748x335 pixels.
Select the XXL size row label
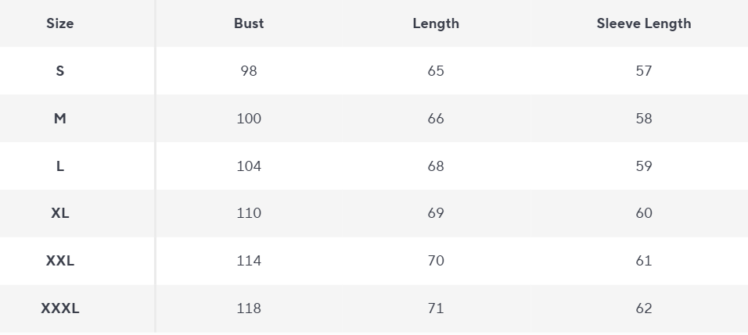[60, 261]
